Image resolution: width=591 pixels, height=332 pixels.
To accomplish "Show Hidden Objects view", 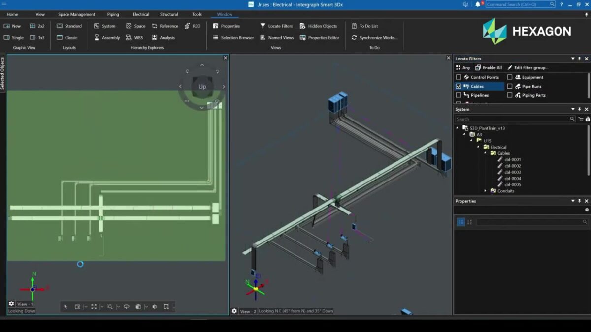I will (319, 26).
